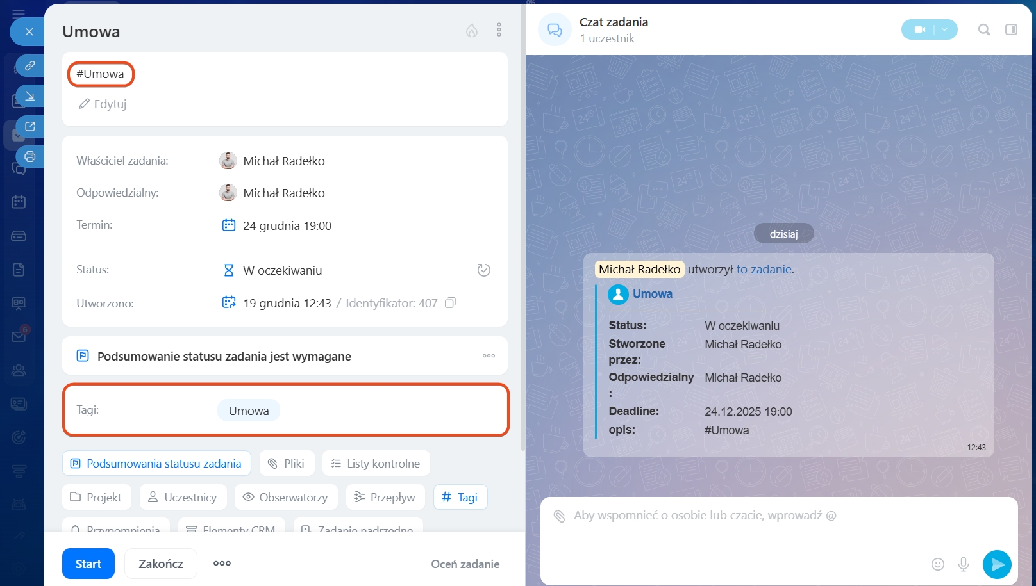The width and height of the screenshot is (1036, 586).
Task: Open the Listy kontrolne section
Action: (376, 463)
